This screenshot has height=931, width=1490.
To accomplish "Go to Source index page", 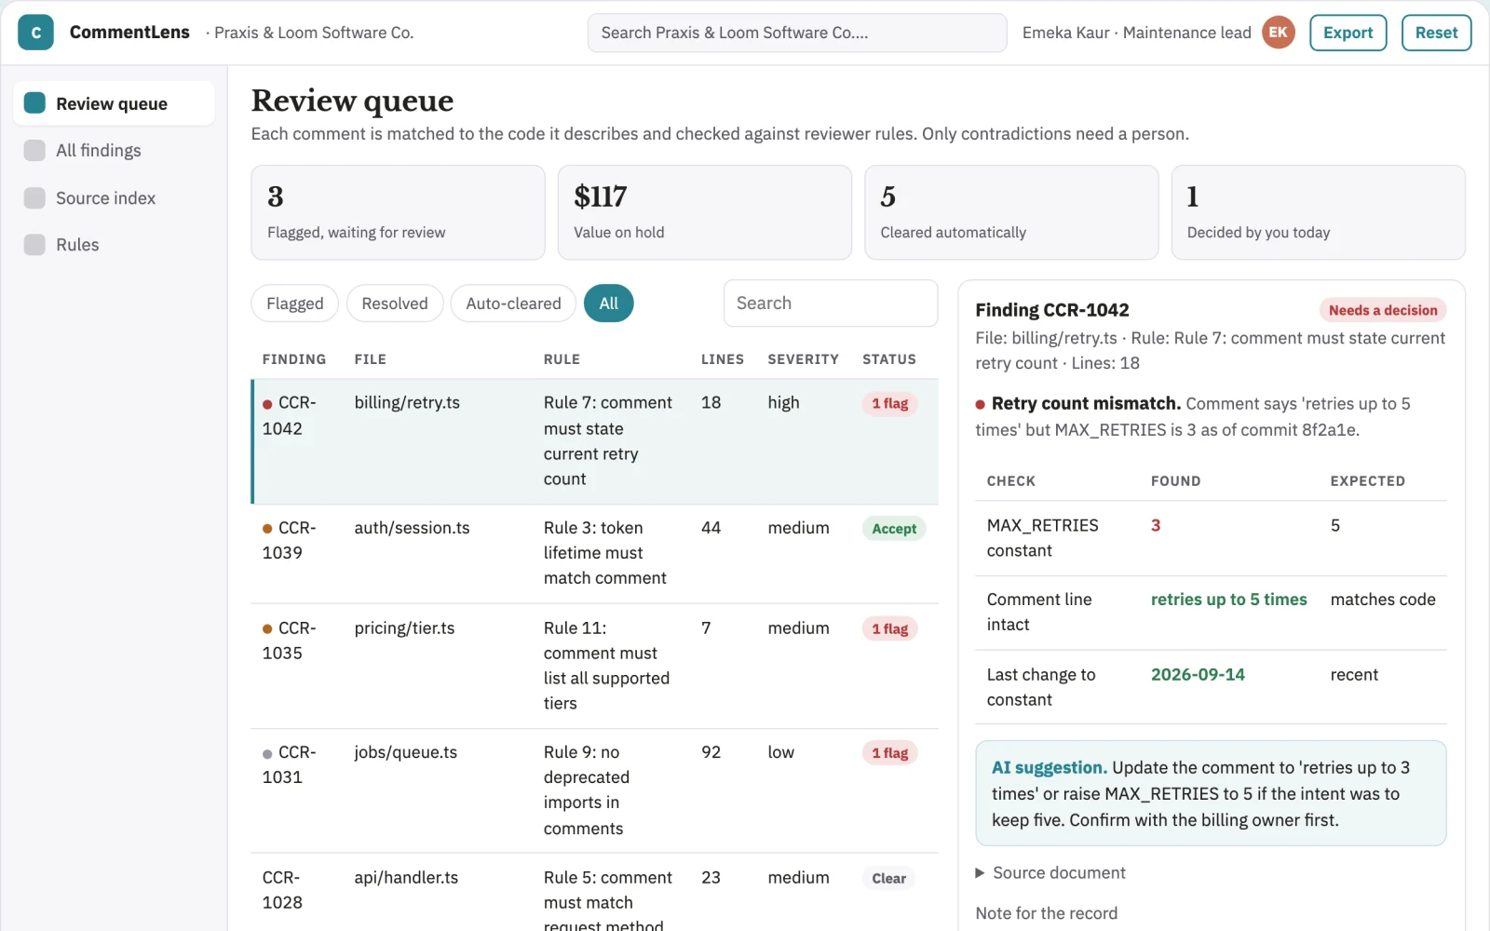I will 114,197.
